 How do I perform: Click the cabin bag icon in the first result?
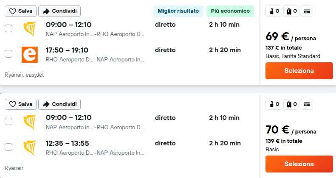[272, 11]
